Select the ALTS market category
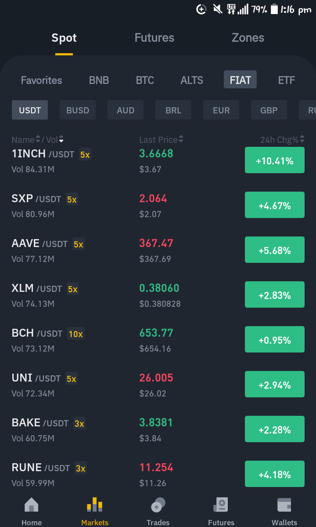Image resolution: width=316 pixels, height=527 pixels. 192,80
